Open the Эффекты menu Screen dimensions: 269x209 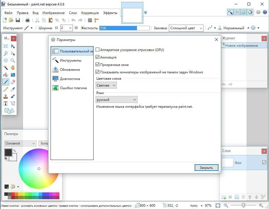point(110,13)
